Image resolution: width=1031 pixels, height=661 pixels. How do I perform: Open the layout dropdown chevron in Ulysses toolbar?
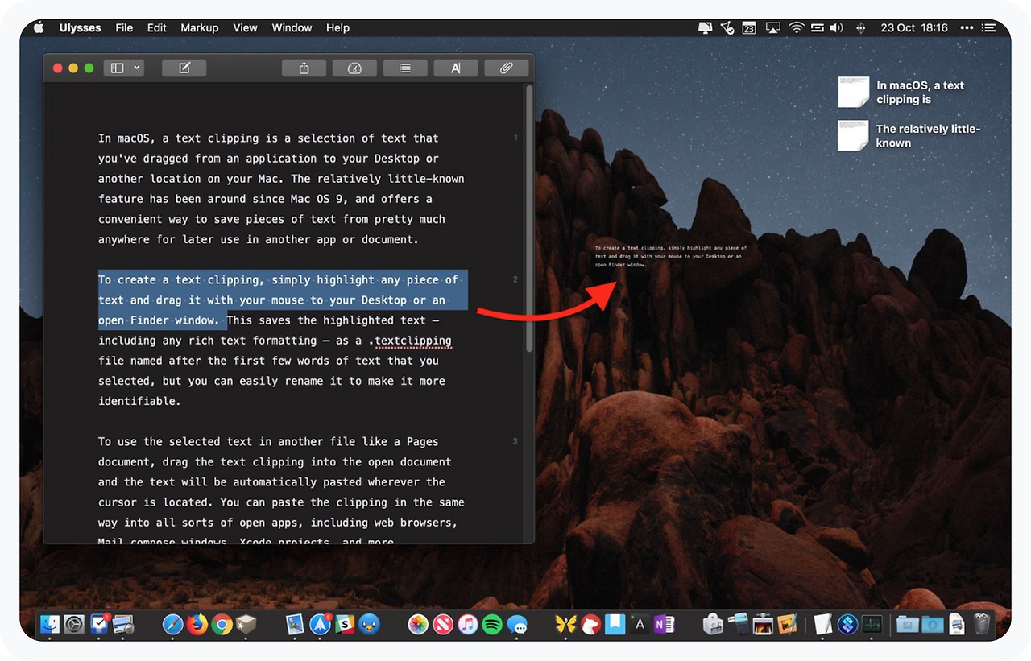coord(137,68)
